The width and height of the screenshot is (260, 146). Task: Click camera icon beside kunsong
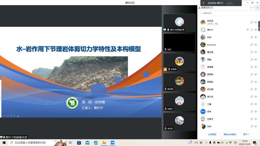click(x=256, y=45)
